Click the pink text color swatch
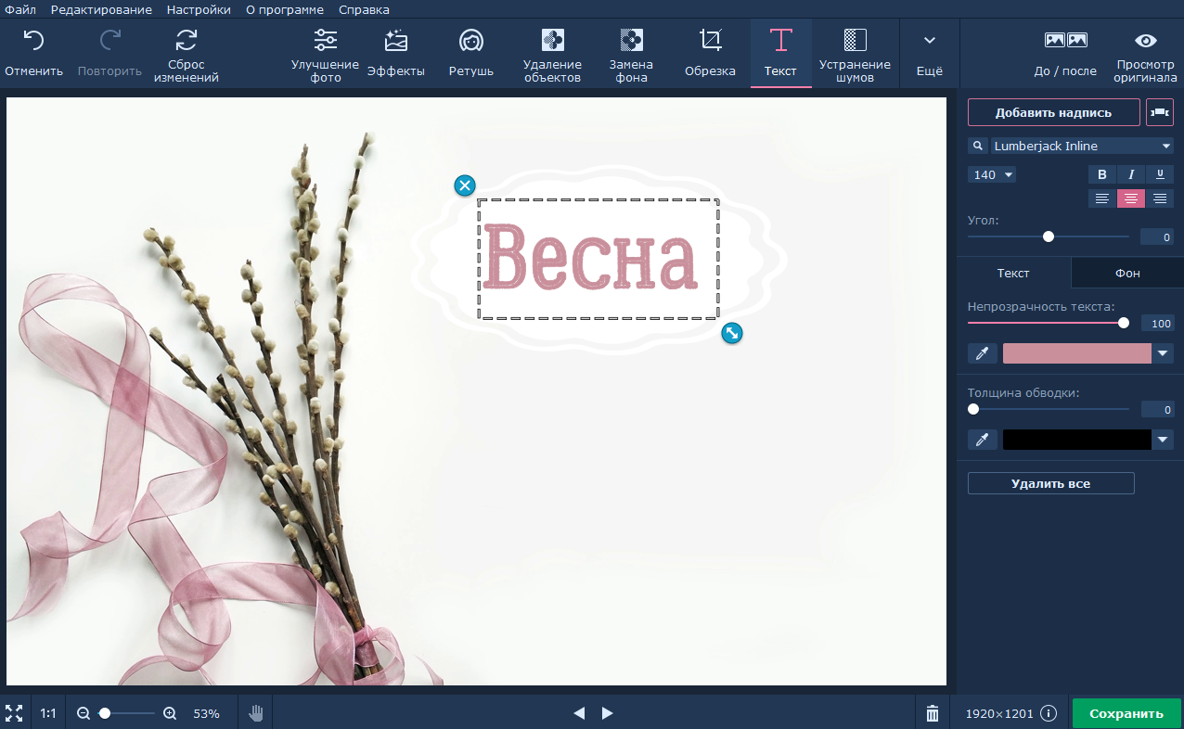Screen dimensions: 1184x729 coord(1077,353)
